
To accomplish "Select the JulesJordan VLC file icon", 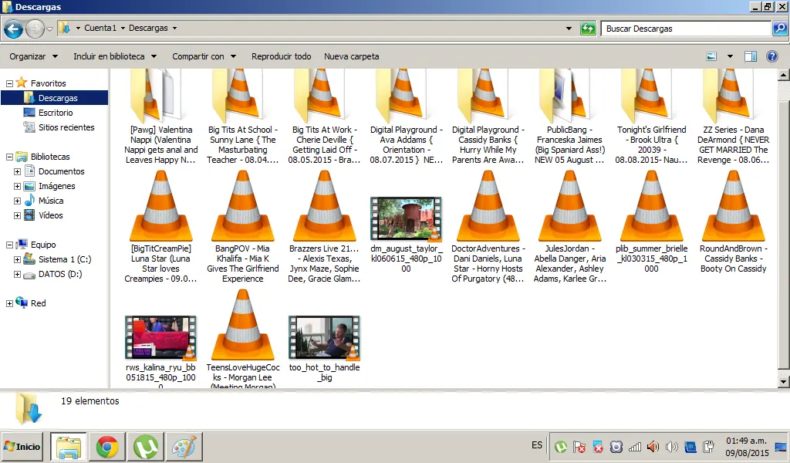I will click(570, 205).
